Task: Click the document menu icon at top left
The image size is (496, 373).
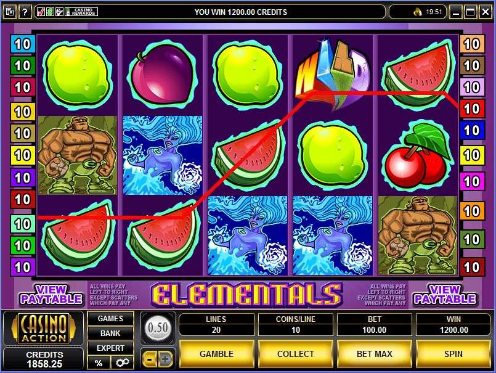Action: coord(10,12)
